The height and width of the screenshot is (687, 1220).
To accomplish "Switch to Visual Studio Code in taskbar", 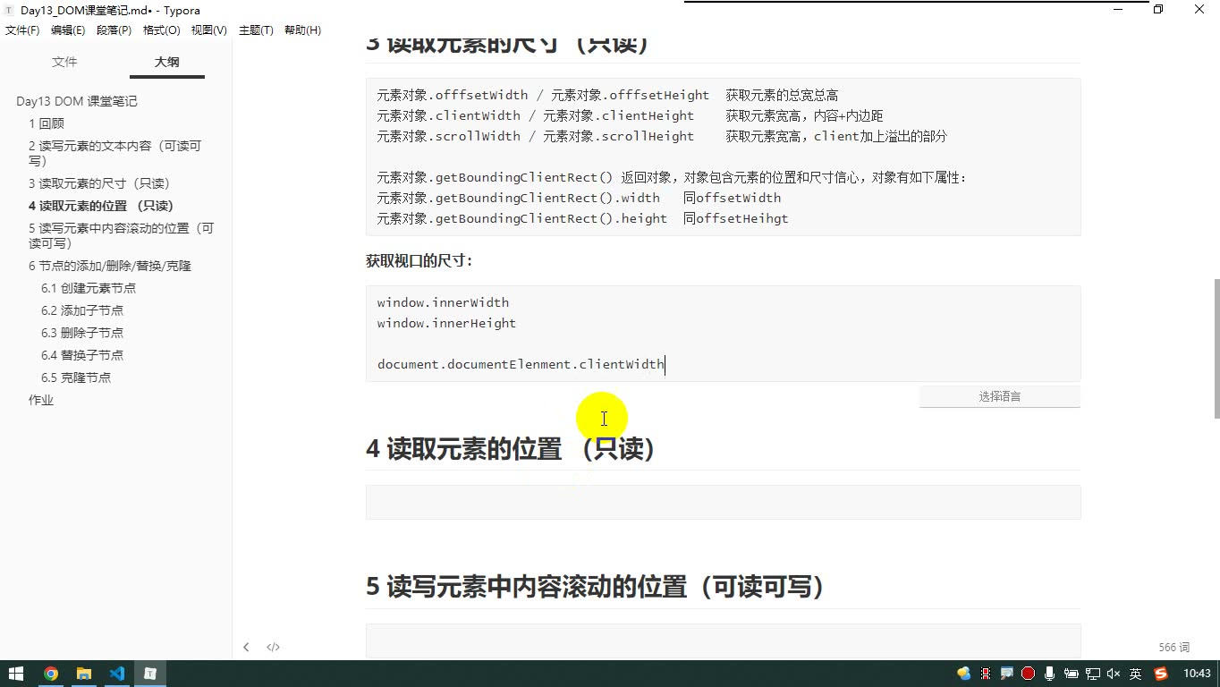I will pyautogui.click(x=116, y=674).
